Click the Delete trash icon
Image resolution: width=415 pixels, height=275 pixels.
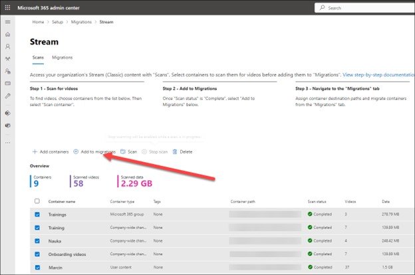(x=175, y=151)
